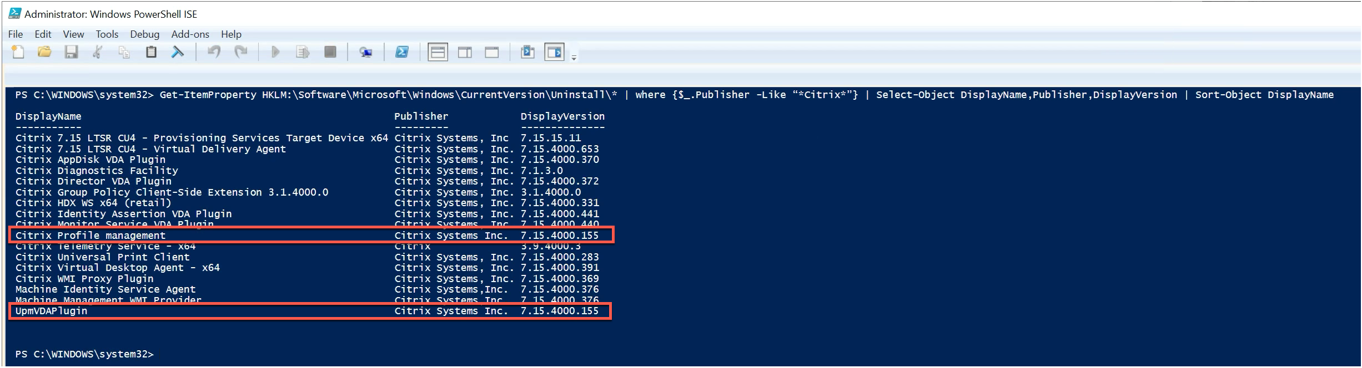Cut selection with the scissors icon

coord(98,52)
